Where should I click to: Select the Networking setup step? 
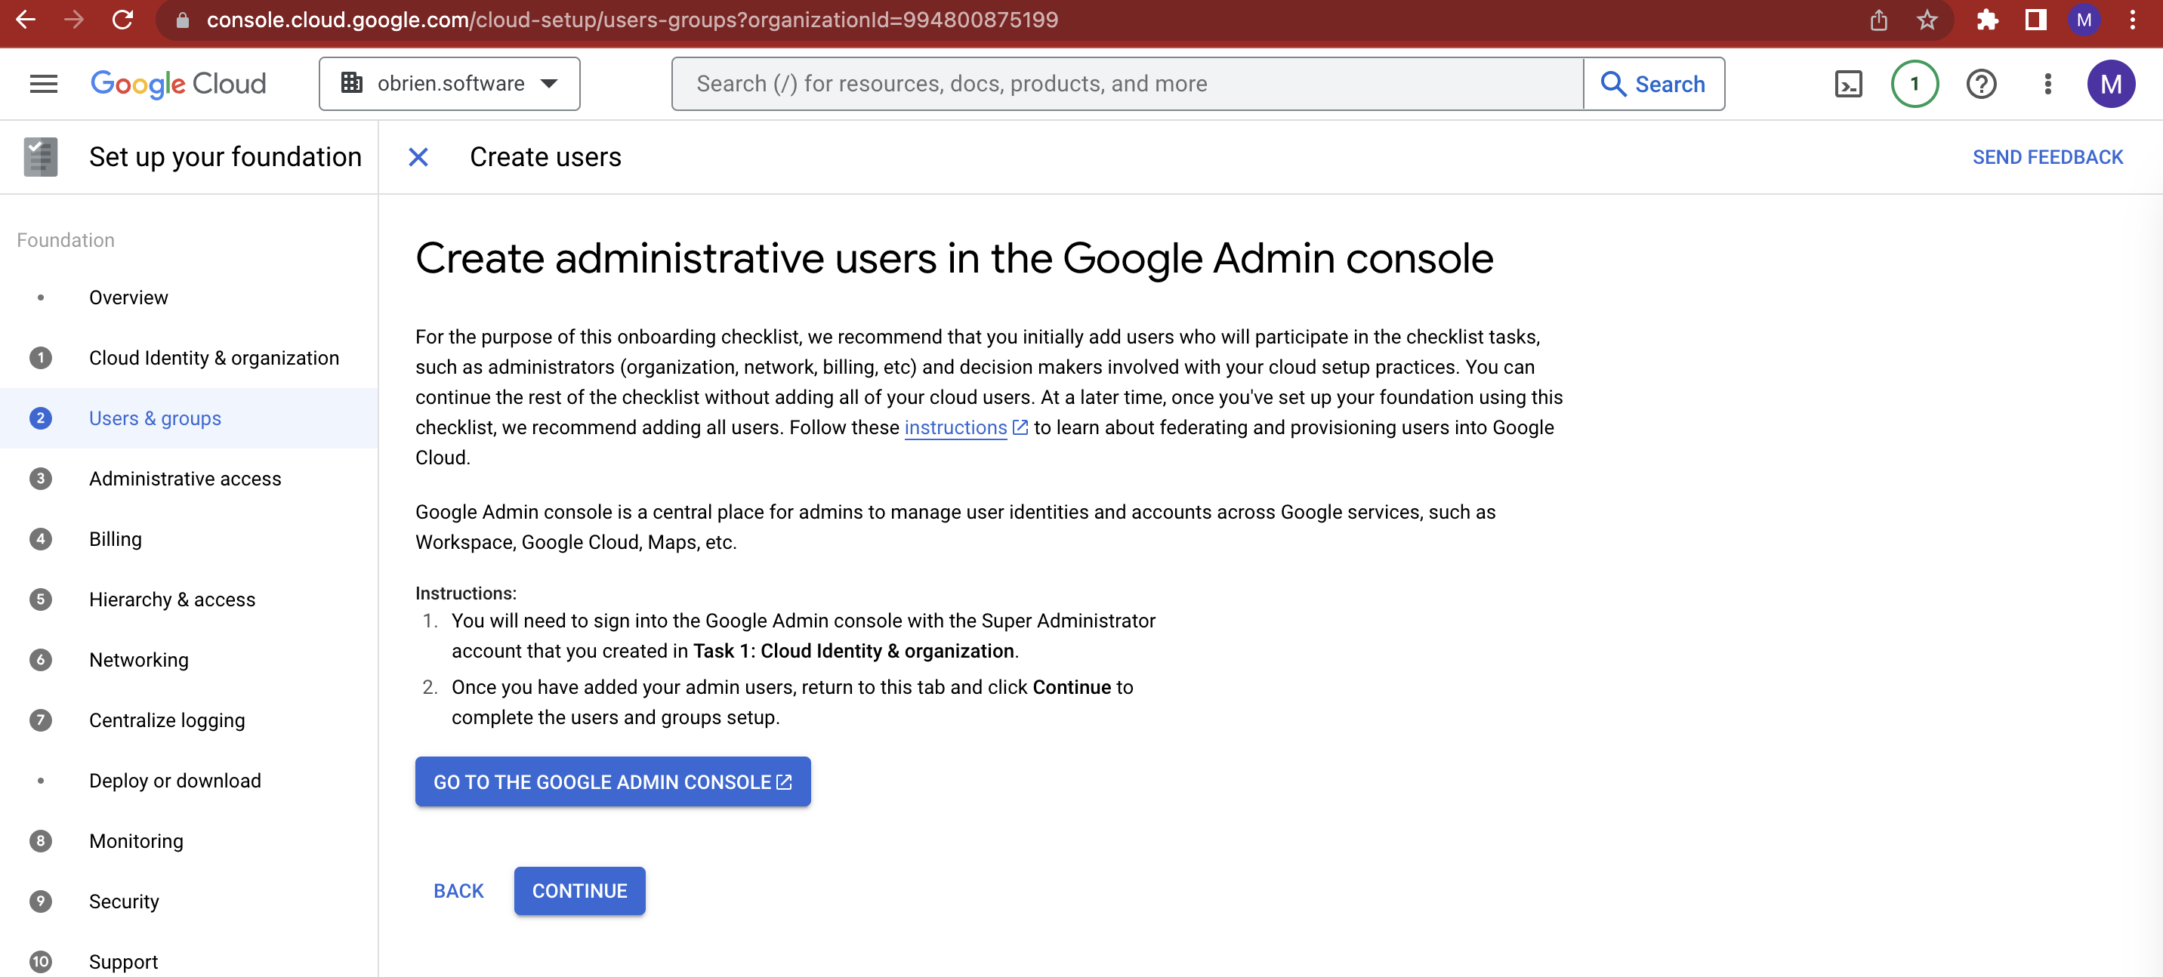coord(138,660)
